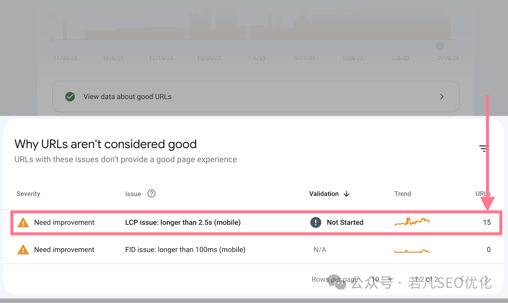Viewport: 508px width, 303px height.
Task: Open the filter rows icon
Action: tap(484, 148)
